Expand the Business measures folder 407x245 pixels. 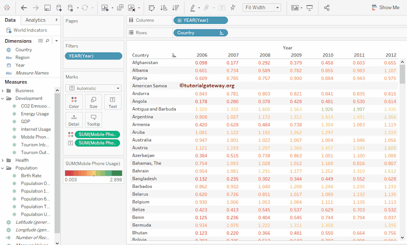click(3, 91)
